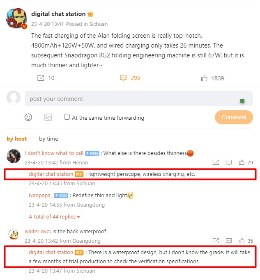Open the emoji picker smiley icon
This screenshot has width=260, height=280.
28,117
